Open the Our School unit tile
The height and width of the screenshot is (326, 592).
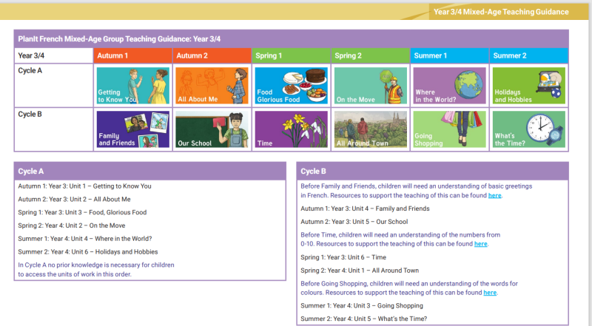pyautogui.click(x=212, y=129)
